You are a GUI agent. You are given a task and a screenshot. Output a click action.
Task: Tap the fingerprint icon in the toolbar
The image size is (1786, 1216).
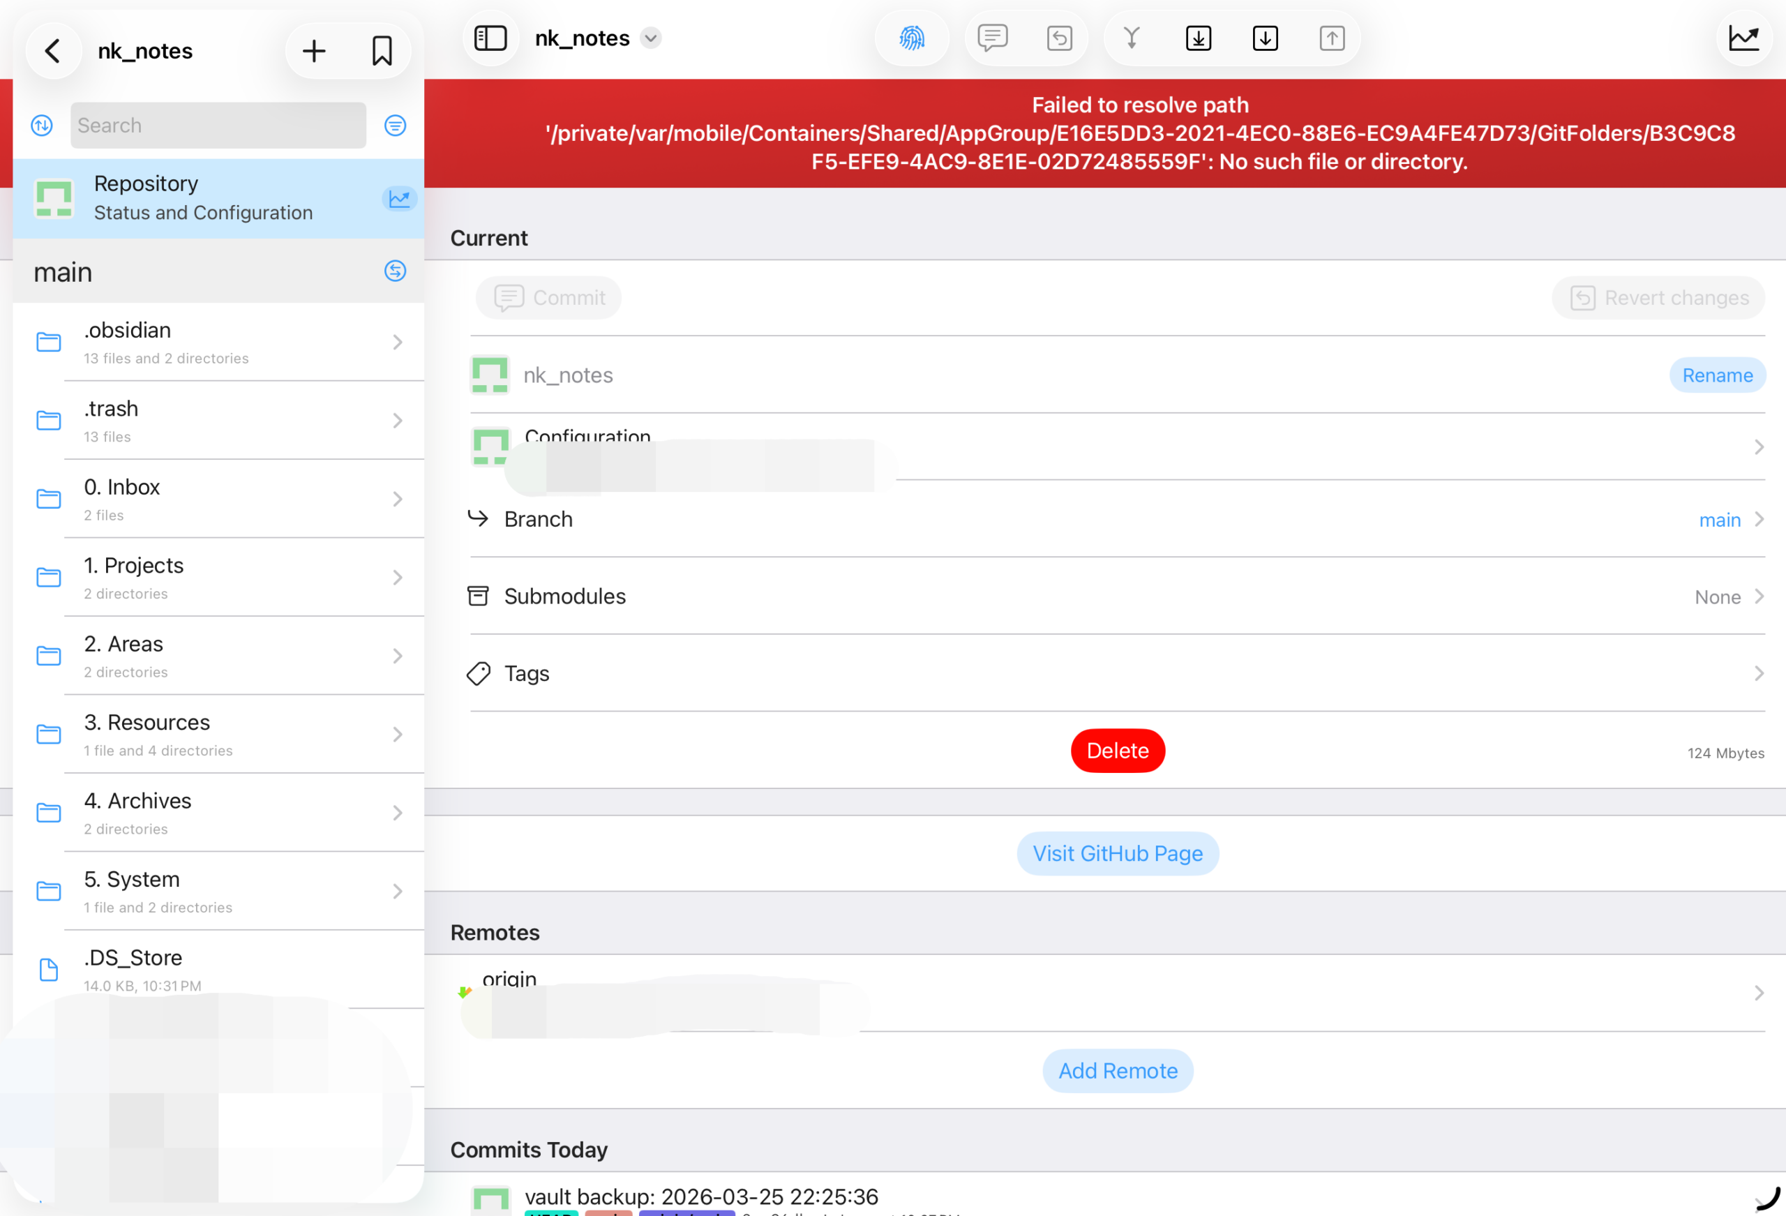[911, 38]
